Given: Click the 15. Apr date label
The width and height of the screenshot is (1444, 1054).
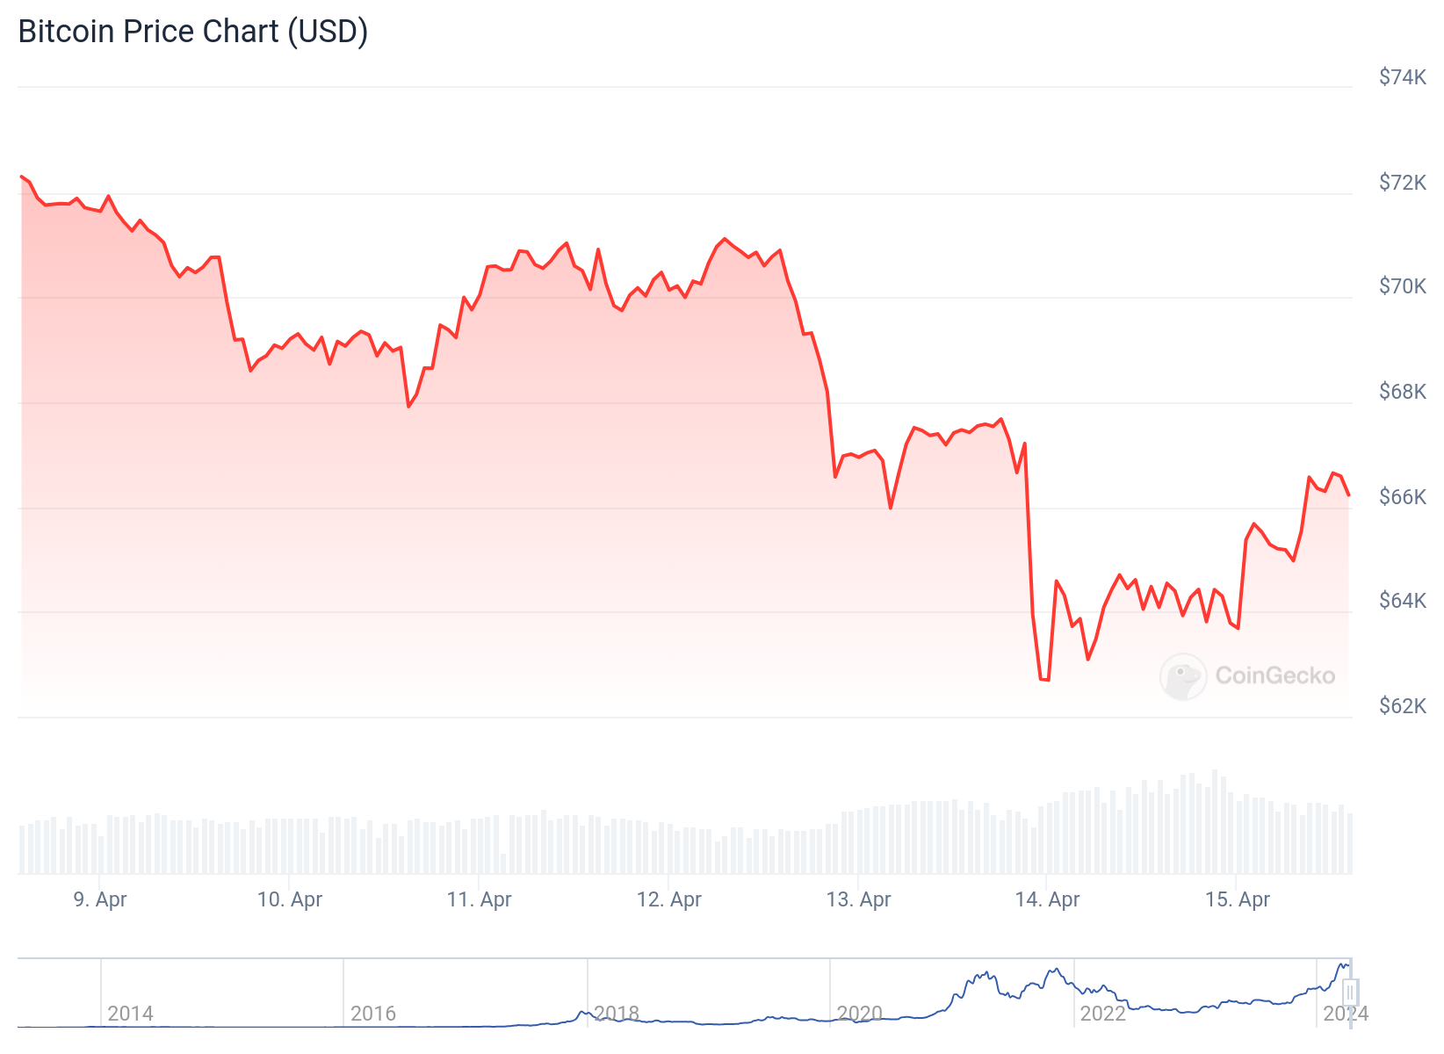Looking at the screenshot, I should pos(1238,899).
